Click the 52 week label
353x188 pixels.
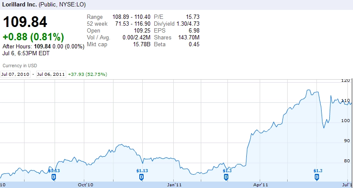click(x=97, y=24)
